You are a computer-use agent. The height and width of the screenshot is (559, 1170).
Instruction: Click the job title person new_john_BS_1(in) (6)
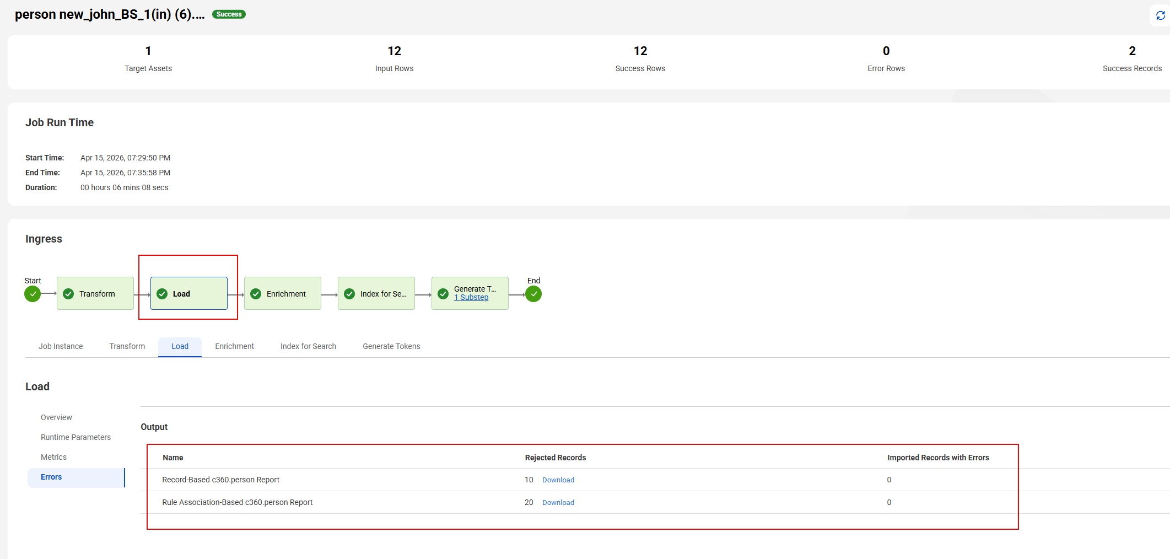coord(110,14)
